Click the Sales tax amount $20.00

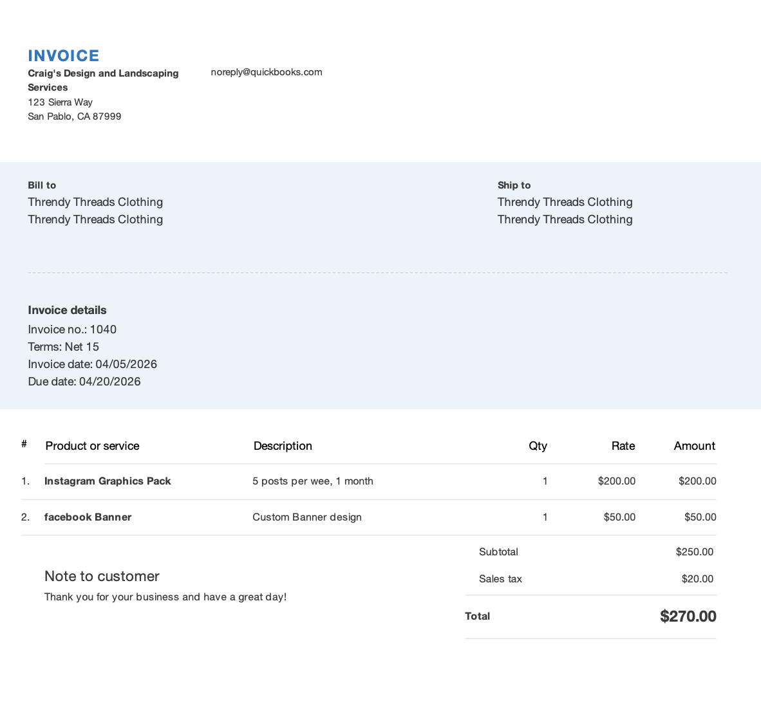pos(697,579)
